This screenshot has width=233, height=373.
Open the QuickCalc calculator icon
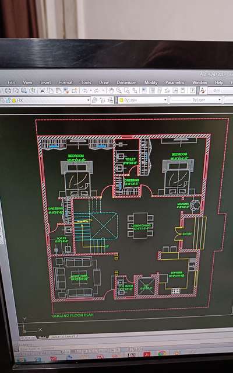tap(183, 90)
